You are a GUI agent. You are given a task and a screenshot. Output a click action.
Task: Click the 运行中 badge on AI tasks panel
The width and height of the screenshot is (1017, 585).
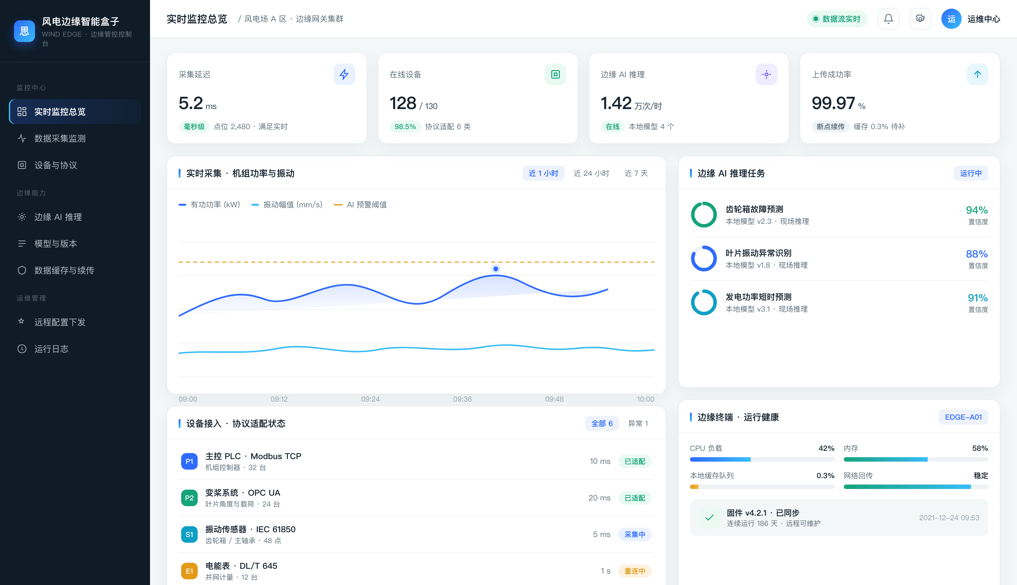click(x=970, y=173)
